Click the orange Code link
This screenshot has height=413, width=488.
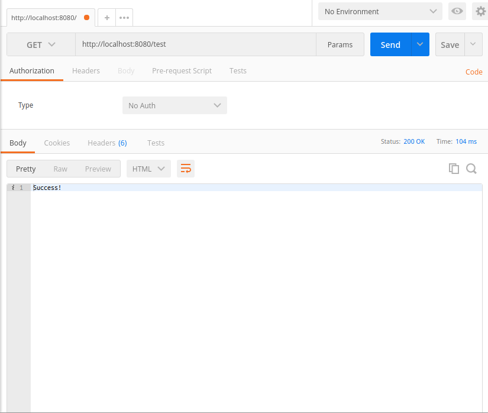tap(474, 72)
